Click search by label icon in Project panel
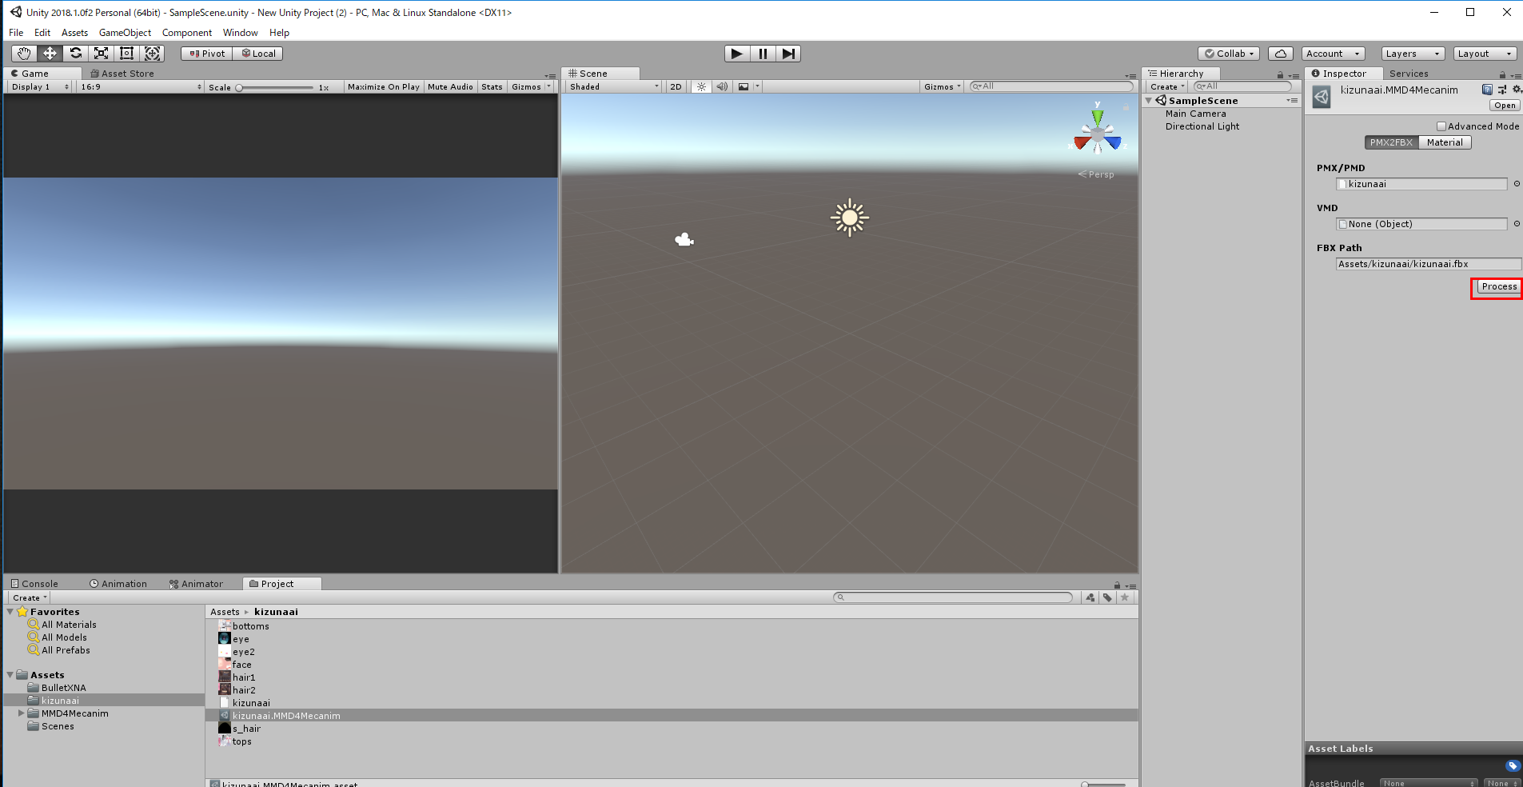 [1107, 597]
